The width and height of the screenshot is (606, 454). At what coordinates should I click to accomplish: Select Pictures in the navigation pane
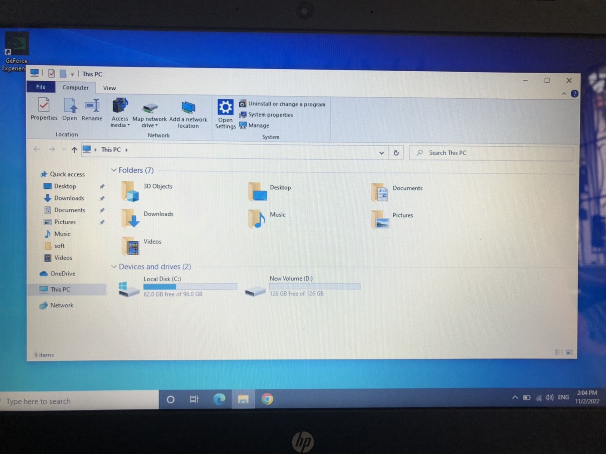click(60, 222)
